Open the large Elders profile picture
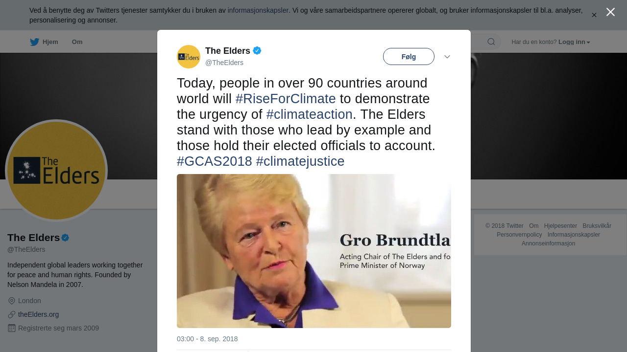This screenshot has width=627, height=352. (56, 171)
